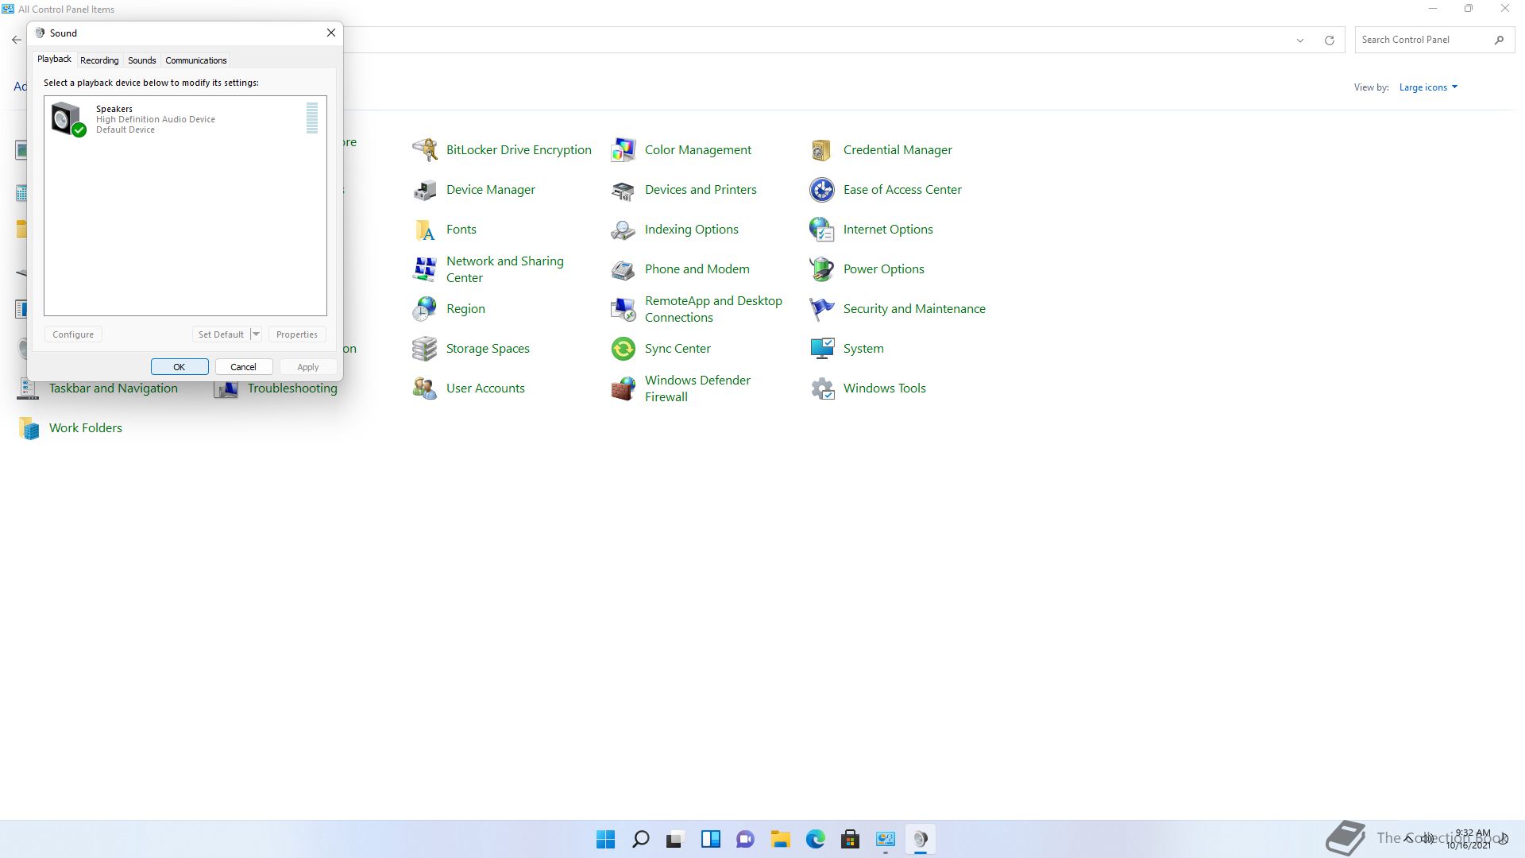1525x858 pixels.
Task: Open Network and Sharing Center icon
Action: pyautogui.click(x=425, y=269)
